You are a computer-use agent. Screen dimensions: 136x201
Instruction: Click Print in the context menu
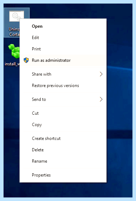click(x=63, y=49)
